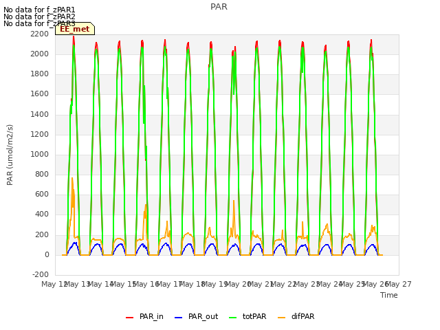The image size is (440, 330).
Task: Click the 800 y-axis tick label
Action: point(42,175)
